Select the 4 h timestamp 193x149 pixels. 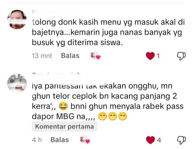[37, 140]
